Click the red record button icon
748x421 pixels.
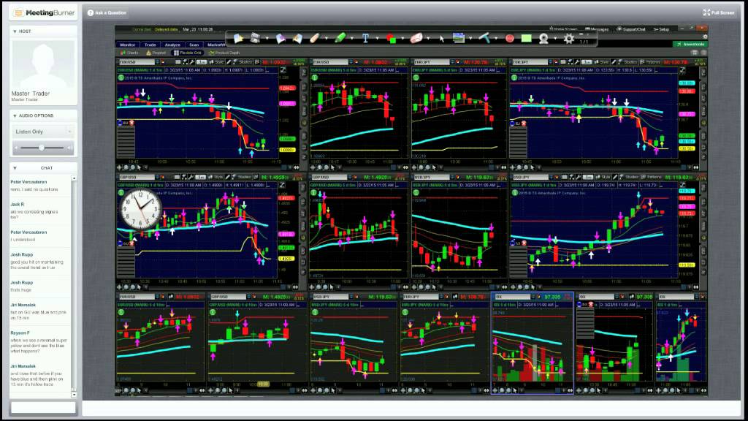point(509,38)
